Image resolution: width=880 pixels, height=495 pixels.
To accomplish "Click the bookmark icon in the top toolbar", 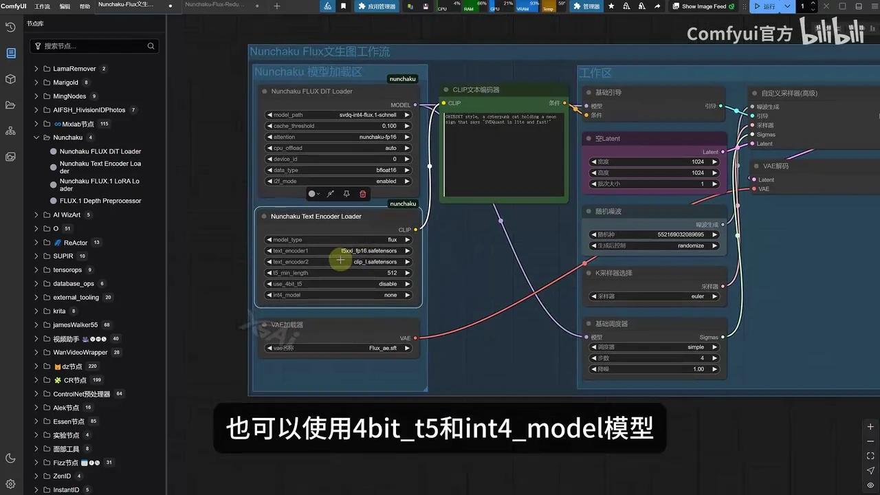I will pyautogui.click(x=342, y=6).
